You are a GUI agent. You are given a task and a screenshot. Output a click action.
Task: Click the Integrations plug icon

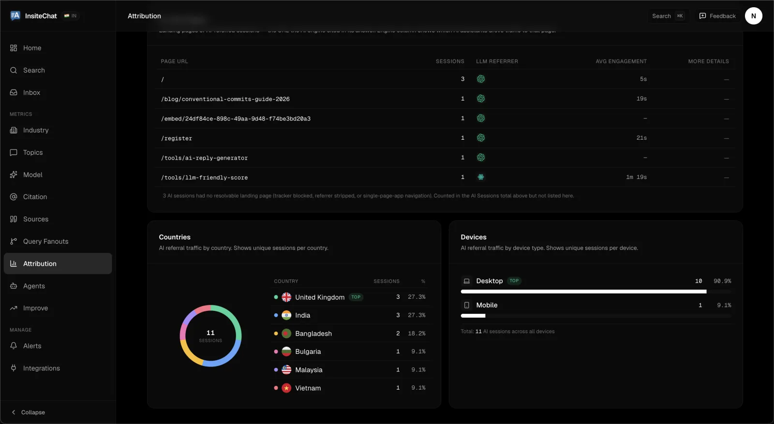click(x=14, y=368)
